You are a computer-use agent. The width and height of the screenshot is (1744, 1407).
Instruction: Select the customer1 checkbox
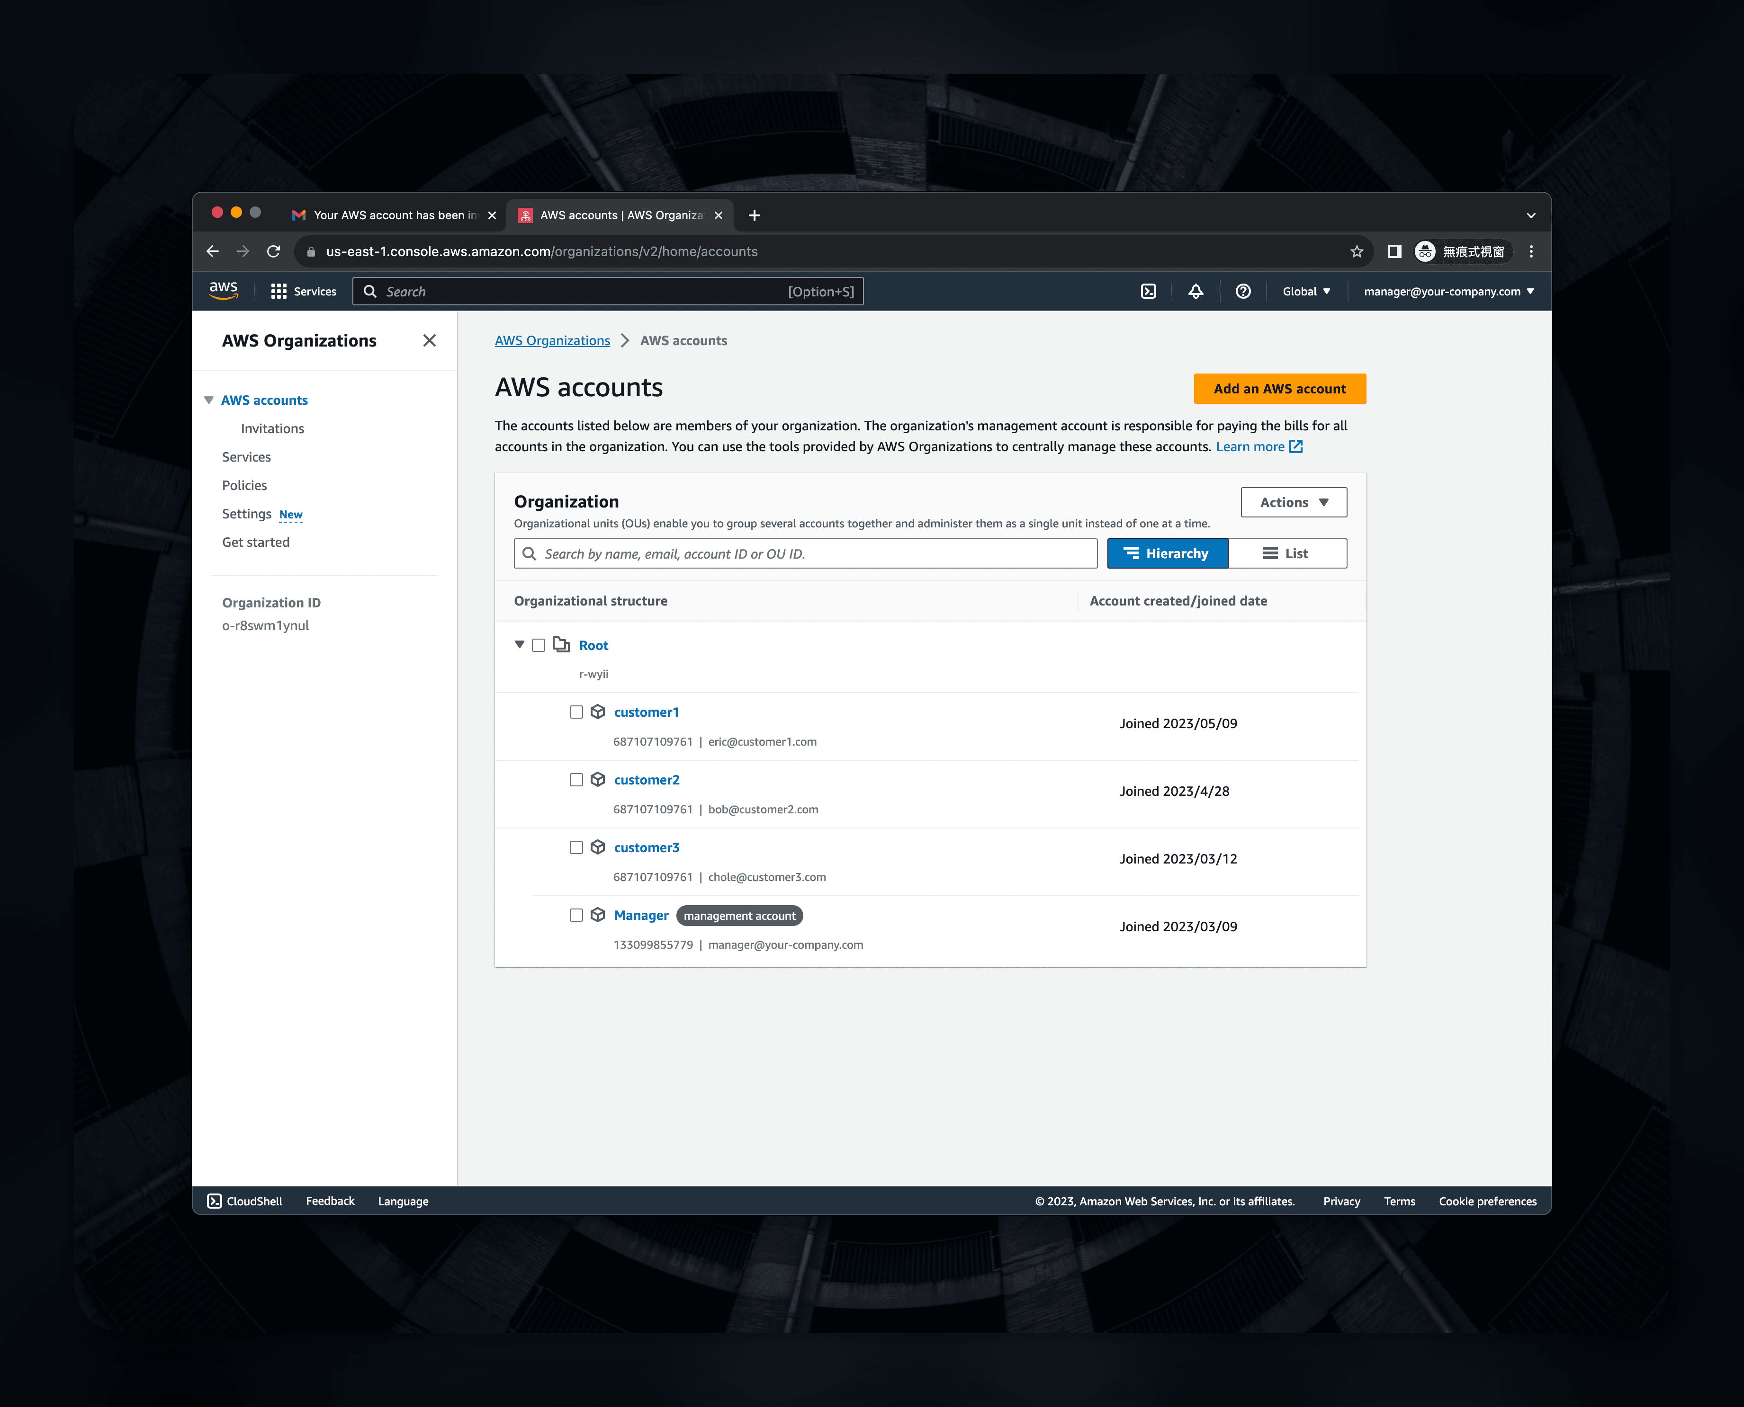[575, 712]
